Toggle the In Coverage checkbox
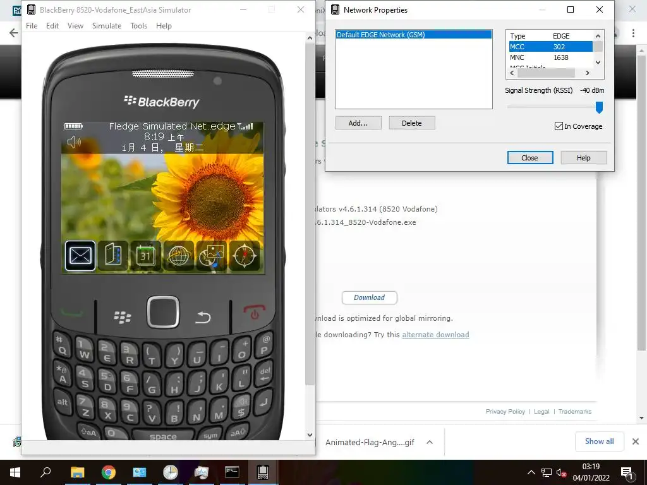Screen dimensions: 647x485 pyautogui.click(x=559, y=126)
